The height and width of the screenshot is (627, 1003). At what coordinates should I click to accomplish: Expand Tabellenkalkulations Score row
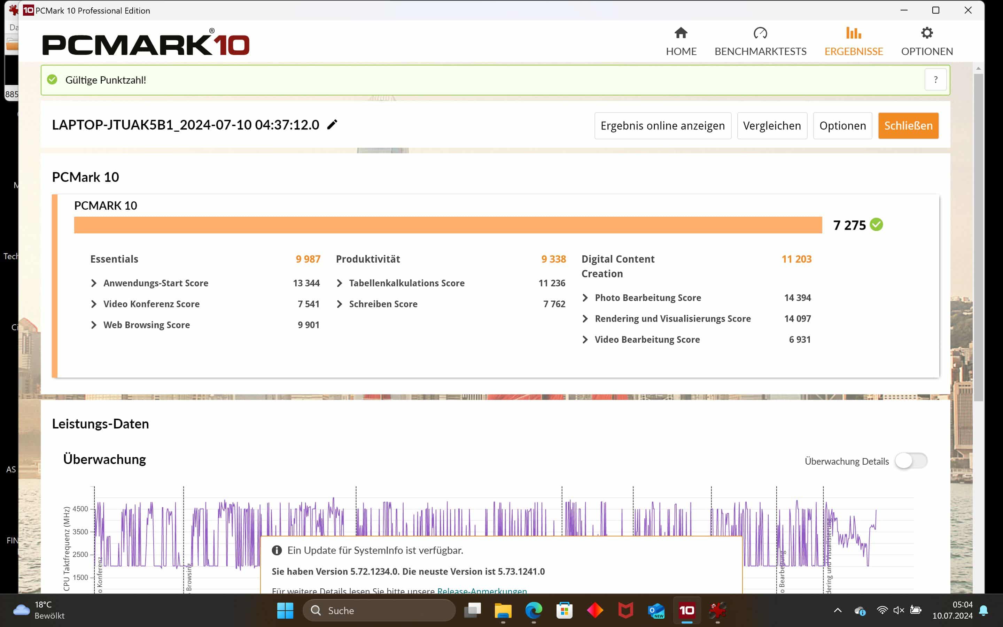click(340, 283)
